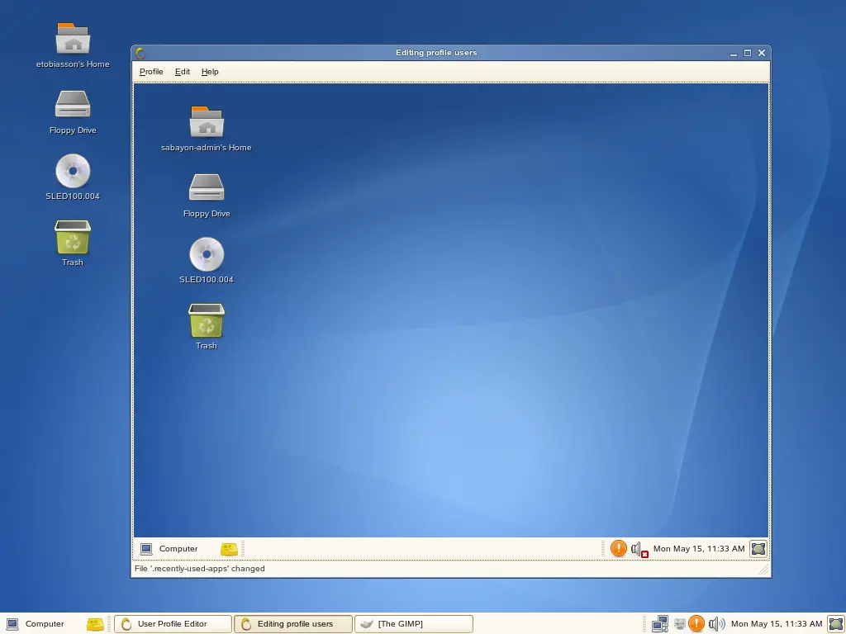Switch to User Profile Editor taskbar window
Image resolution: width=846 pixels, height=634 pixels.
click(172, 624)
